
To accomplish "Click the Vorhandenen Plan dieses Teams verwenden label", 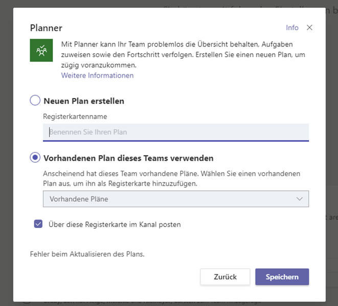I will (128, 158).
